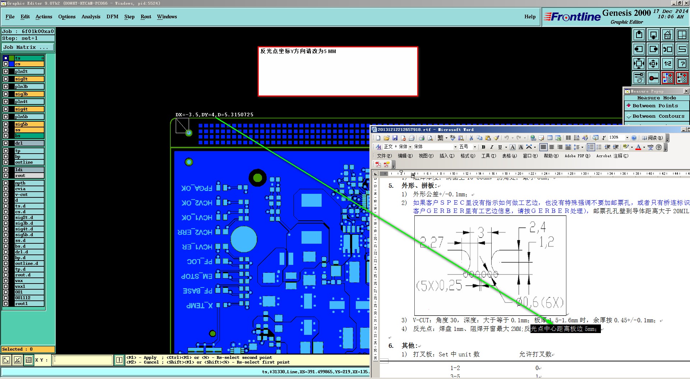Click the 阅读(R) reading button in Word
The height and width of the screenshot is (379, 690).
pyautogui.click(x=653, y=138)
